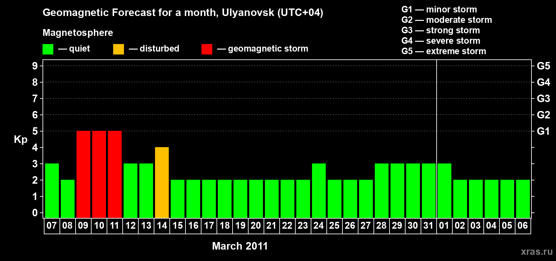Select the red bar for March 09
Screen dimensions: 556x261
click(x=83, y=174)
